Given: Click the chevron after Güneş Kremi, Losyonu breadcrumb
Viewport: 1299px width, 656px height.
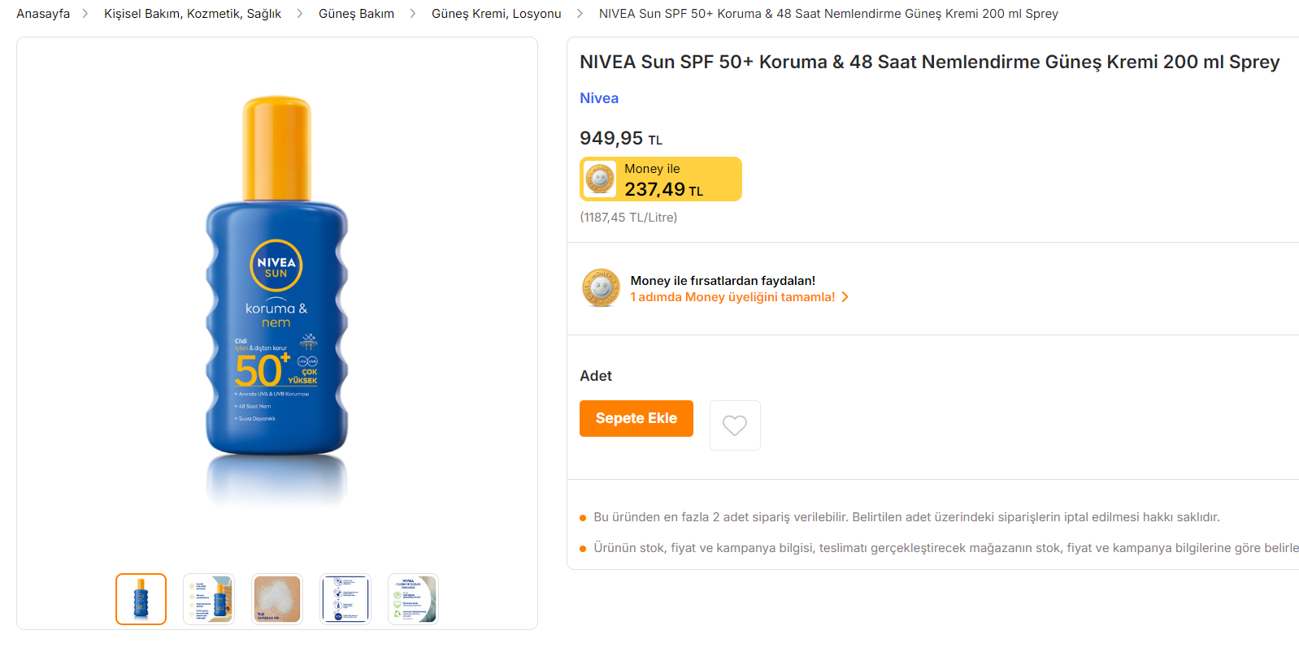Looking at the screenshot, I should pyautogui.click(x=580, y=14).
